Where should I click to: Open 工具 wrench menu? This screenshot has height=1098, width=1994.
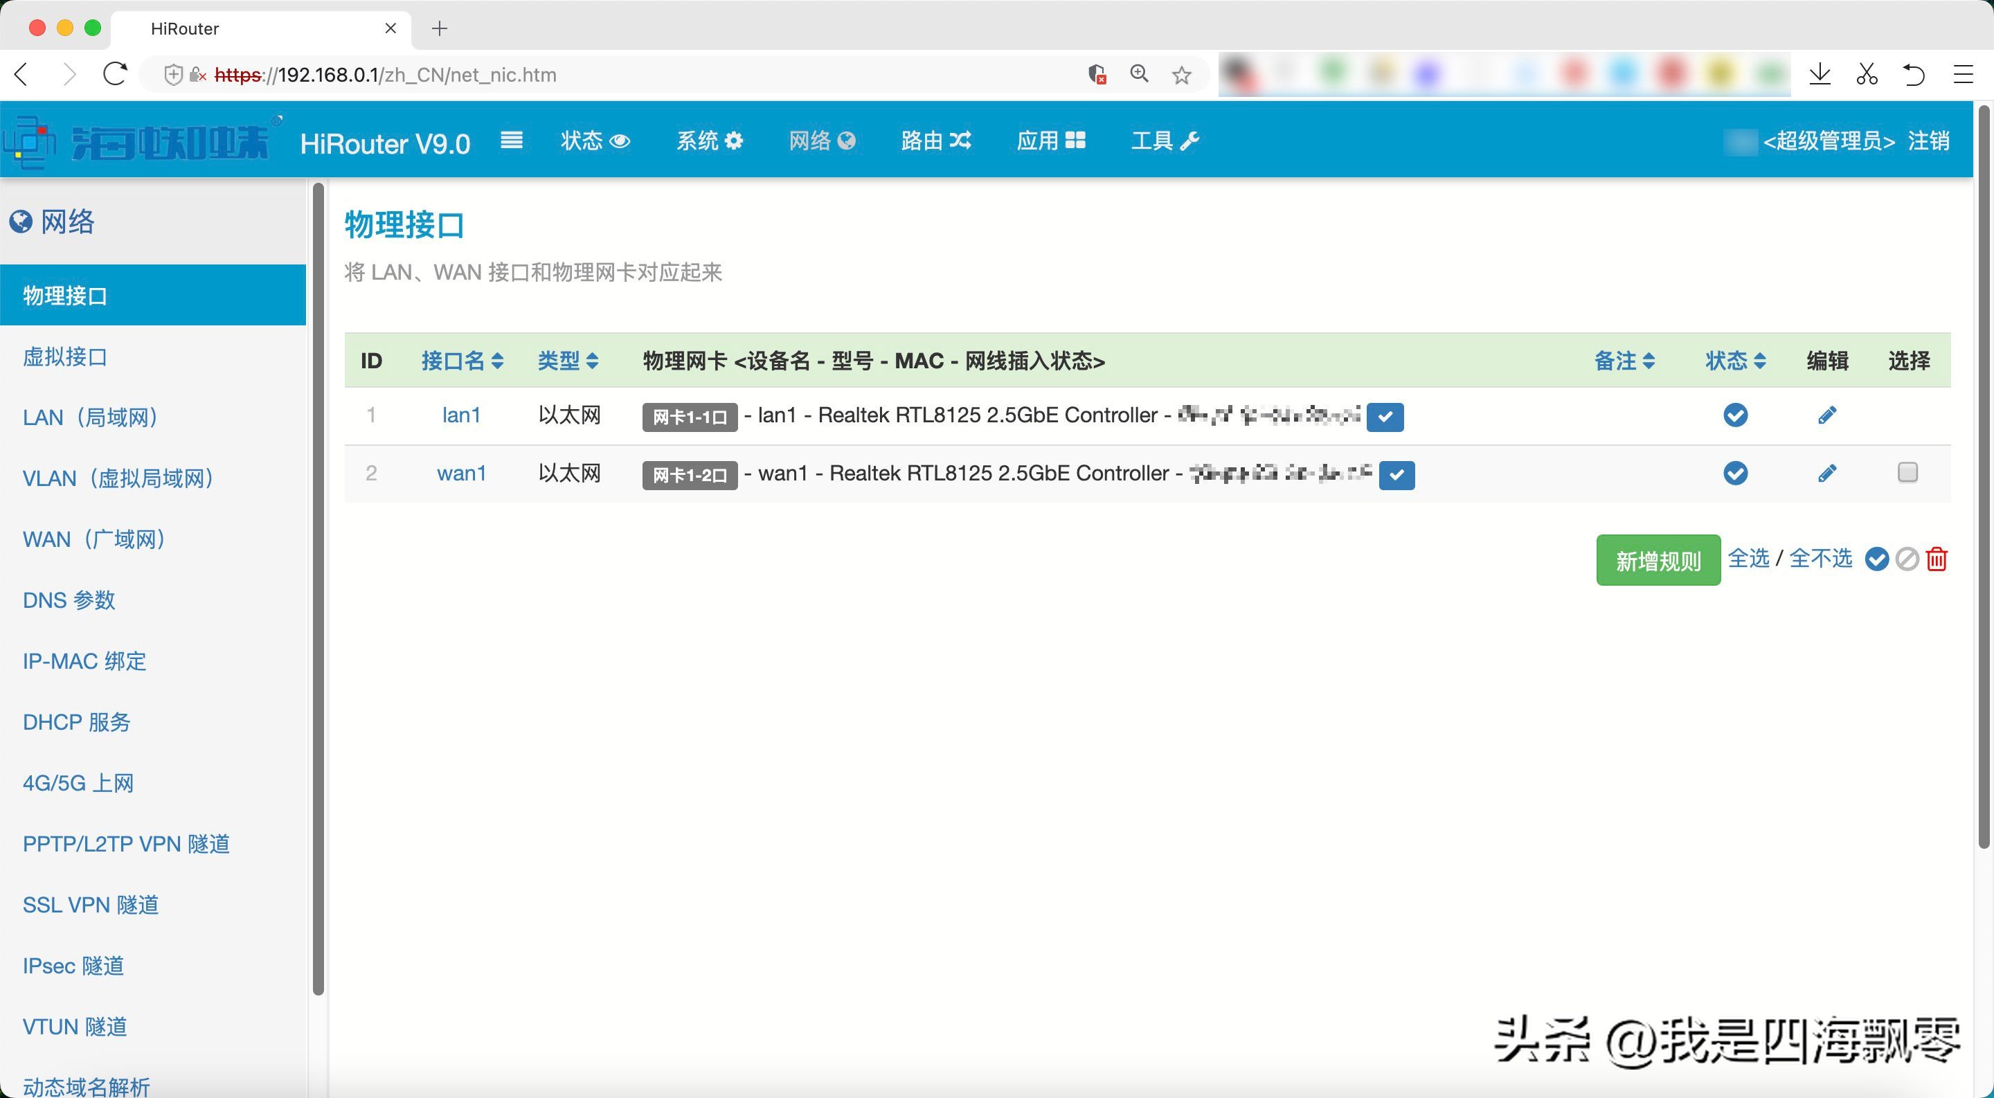1164,140
